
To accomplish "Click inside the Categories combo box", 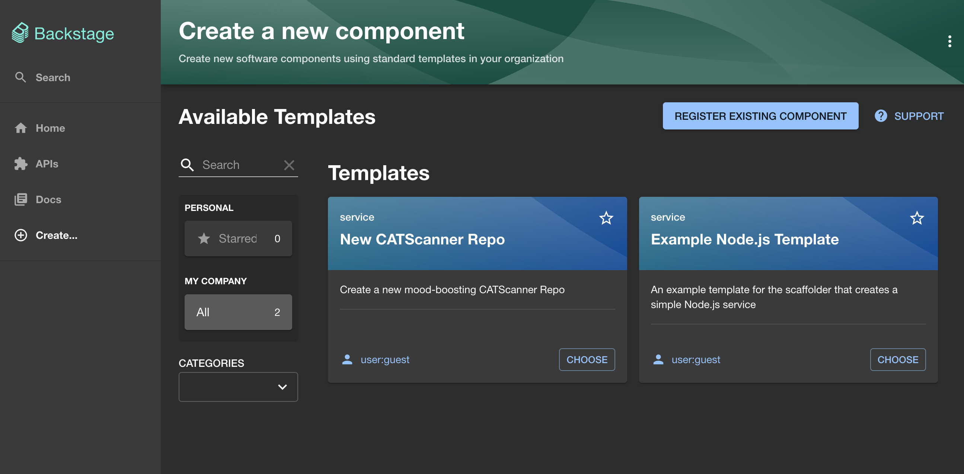I will [238, 387].
